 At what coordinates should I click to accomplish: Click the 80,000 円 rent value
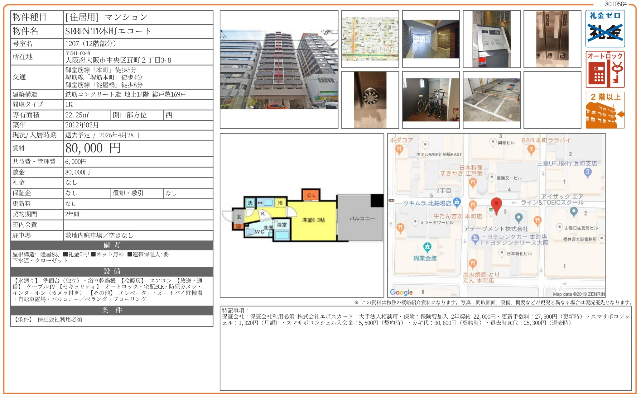point(93,148)
